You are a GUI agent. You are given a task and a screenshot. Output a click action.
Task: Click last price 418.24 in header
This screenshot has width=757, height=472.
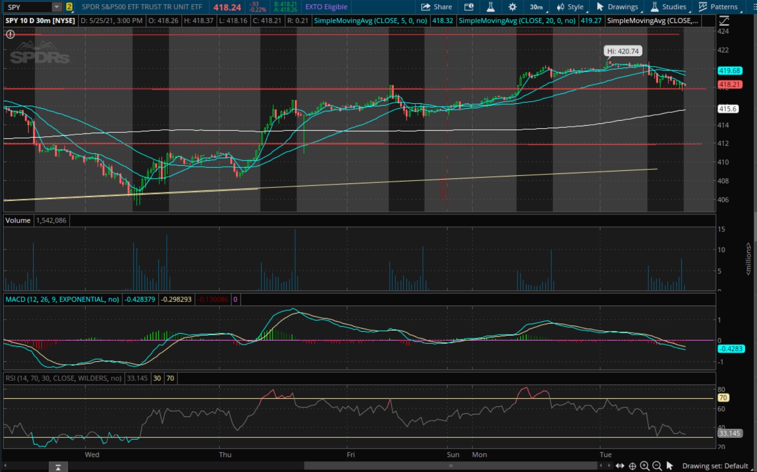(x=227, y=7)
